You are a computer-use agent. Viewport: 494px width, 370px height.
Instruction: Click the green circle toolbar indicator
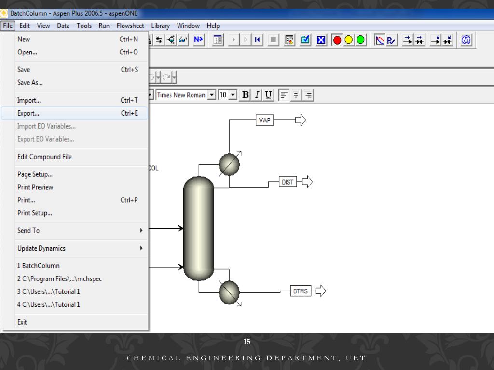click(x=360, y=40)
